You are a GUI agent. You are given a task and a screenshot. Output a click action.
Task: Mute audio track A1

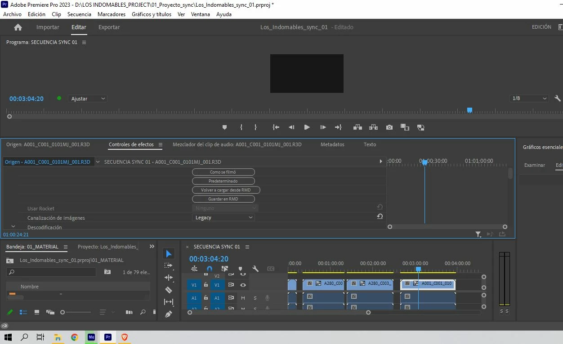243,298
